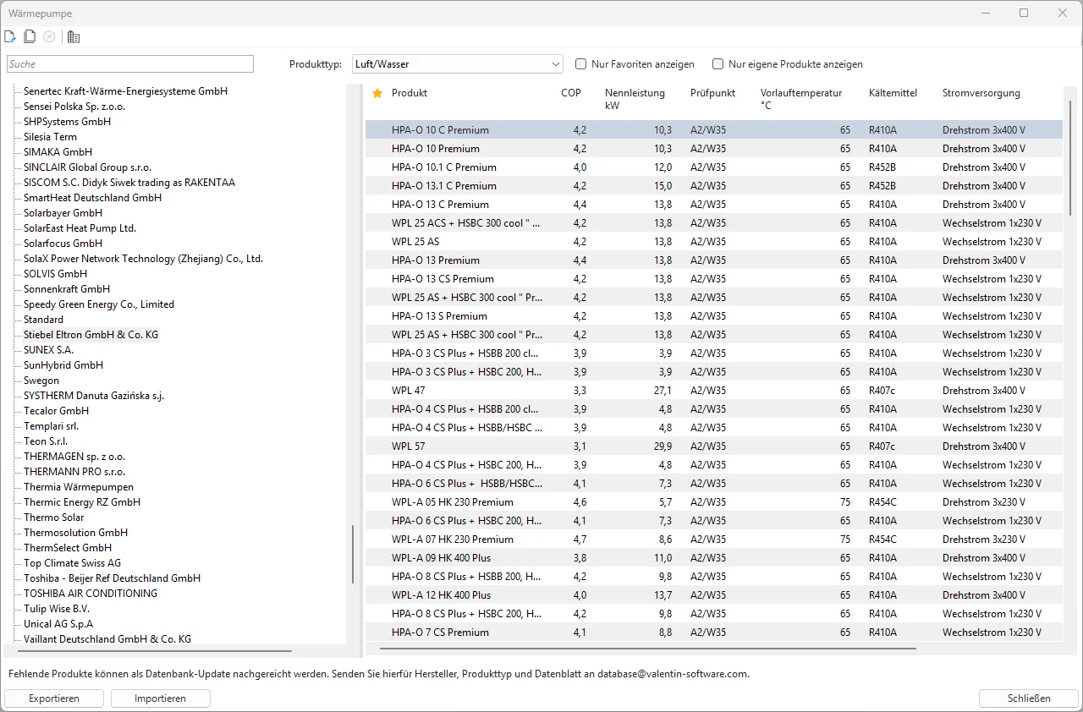The height and width of the screenshot is (712, 1083).
Task: Click the Suche search field
Action: click(x=130, y=63)
